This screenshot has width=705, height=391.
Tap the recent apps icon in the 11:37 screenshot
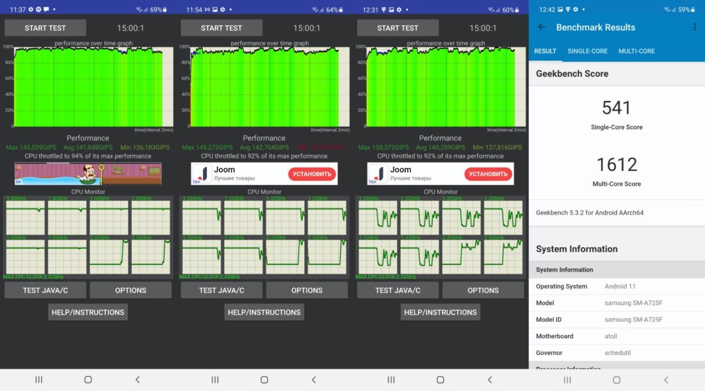(x=39, y=379)
